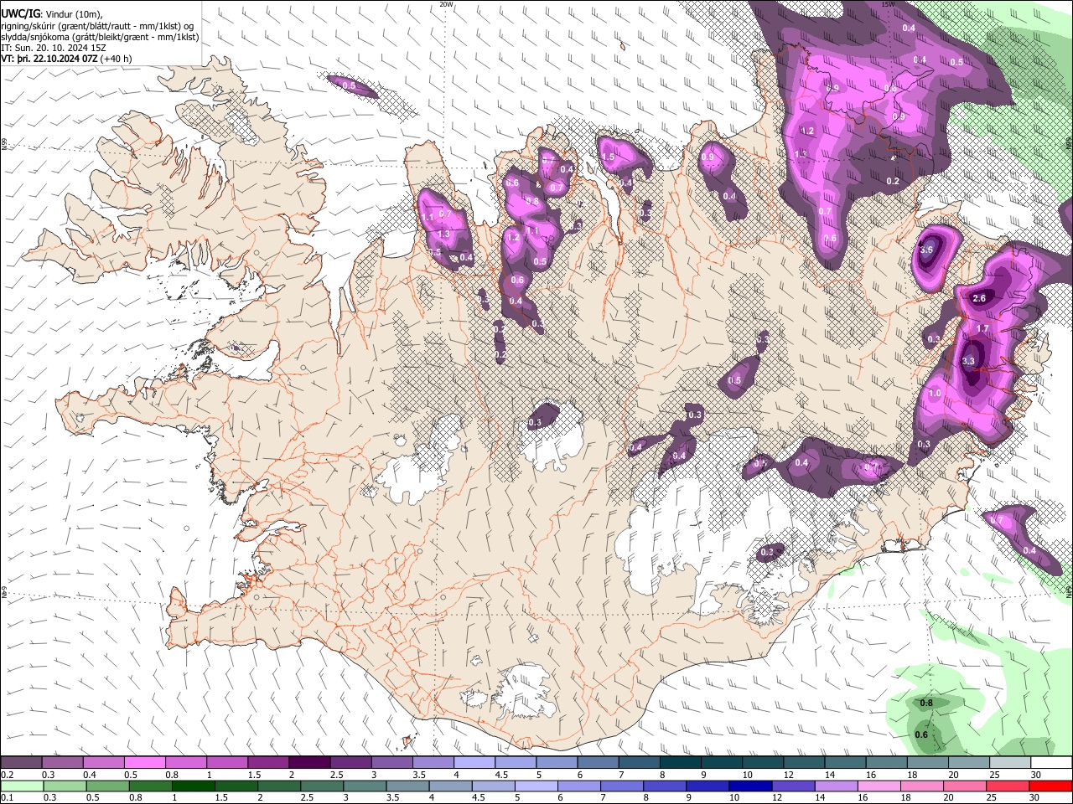Click the 'rigning/skúrir' legend description line
The width and height of the screenshot is (1073, 804).
tap(99, 25)
